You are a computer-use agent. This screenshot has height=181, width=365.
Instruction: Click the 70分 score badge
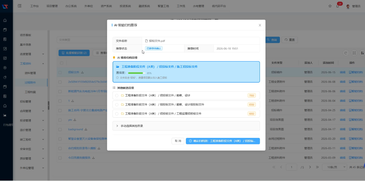[x=252, y=95]
